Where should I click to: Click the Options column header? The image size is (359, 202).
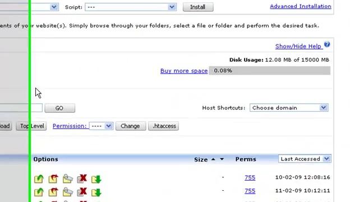(45, 159)
